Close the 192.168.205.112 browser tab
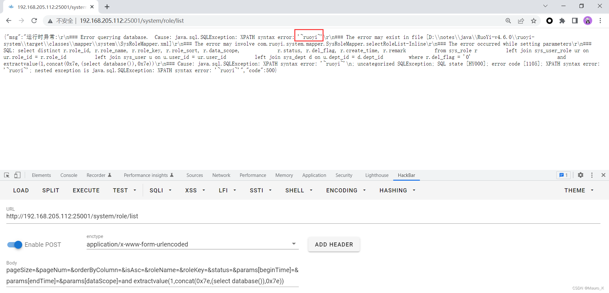 [x=92, y=7]
